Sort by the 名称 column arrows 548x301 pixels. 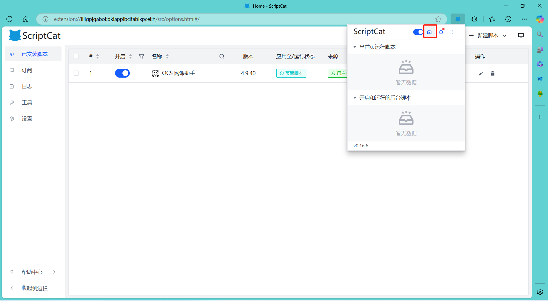click(x=167, y=56)
